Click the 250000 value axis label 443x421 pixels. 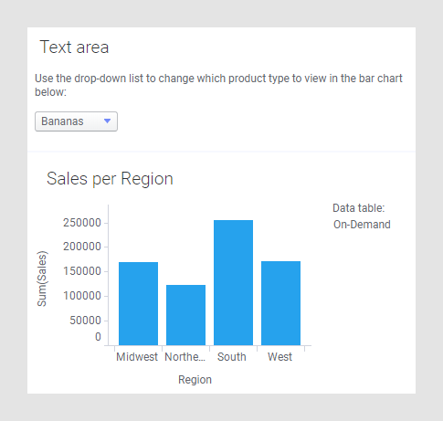tap(82, 223)
